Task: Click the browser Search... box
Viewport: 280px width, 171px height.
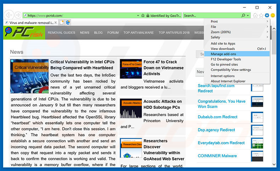Action: point(212,16)
